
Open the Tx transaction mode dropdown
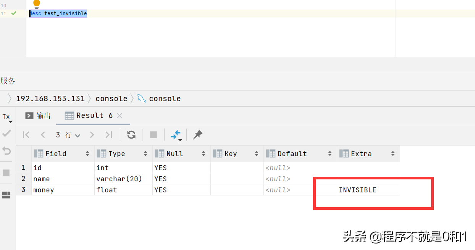(7, 117)
